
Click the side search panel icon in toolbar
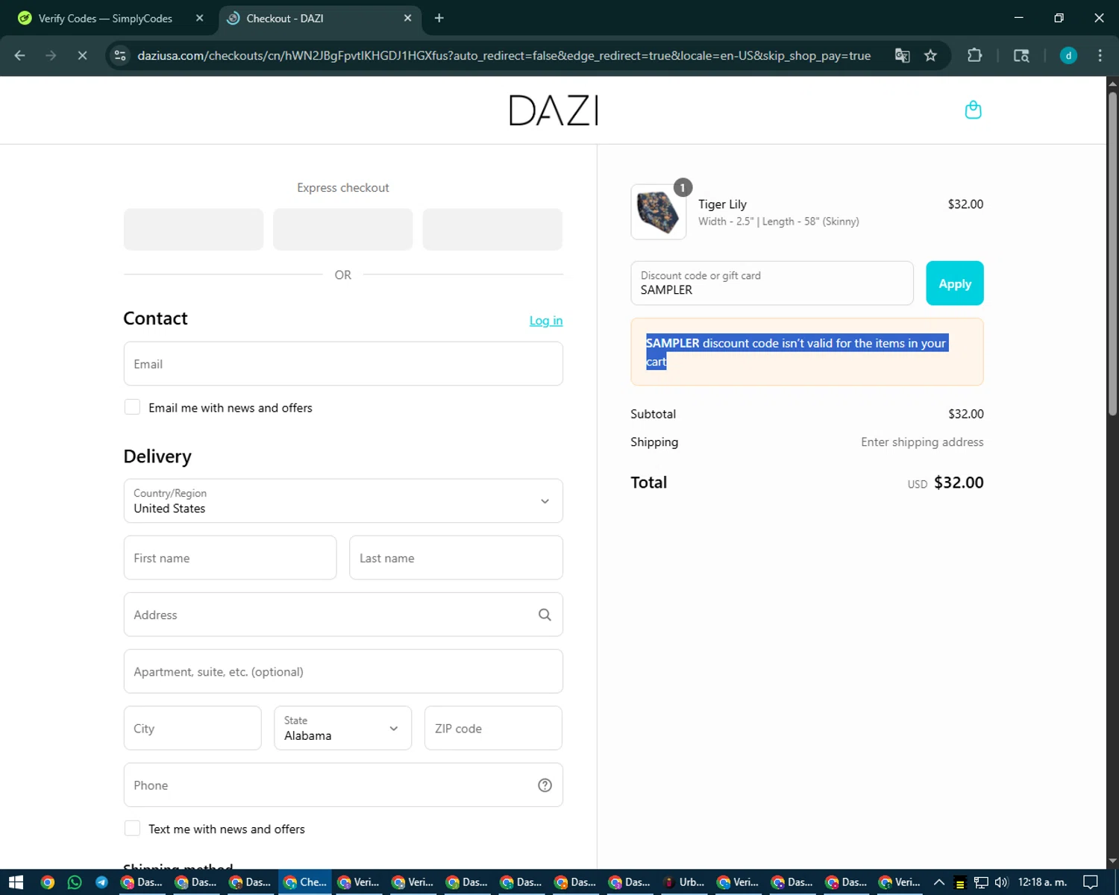click(1021, 56)
